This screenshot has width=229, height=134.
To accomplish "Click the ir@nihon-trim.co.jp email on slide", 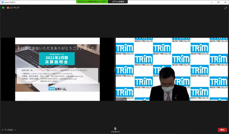I will pyautogui.click(x=75, y=76).
